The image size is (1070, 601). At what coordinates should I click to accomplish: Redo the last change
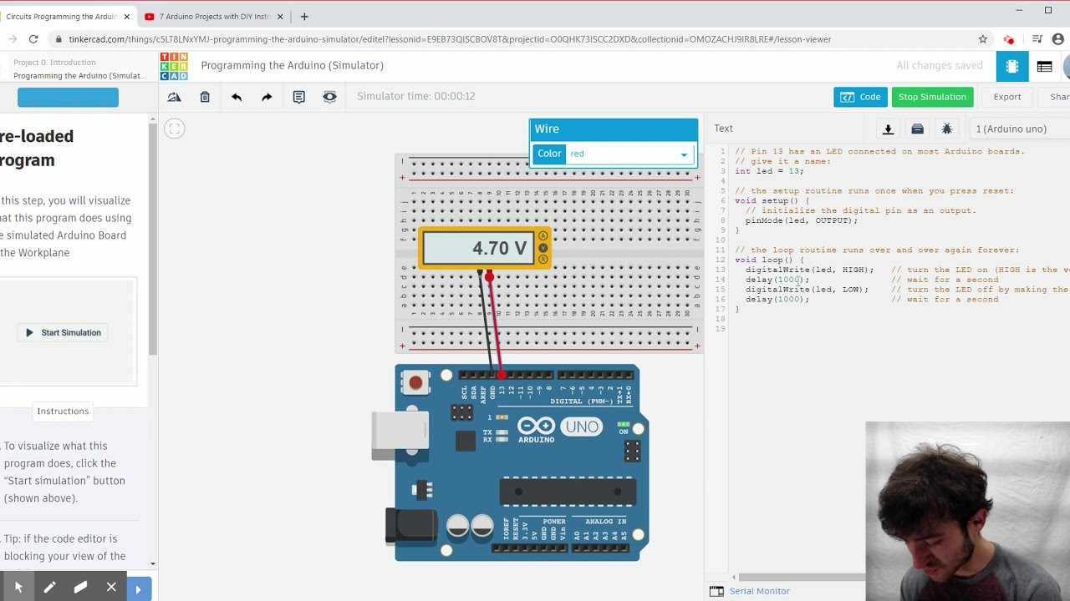point(267,97)
